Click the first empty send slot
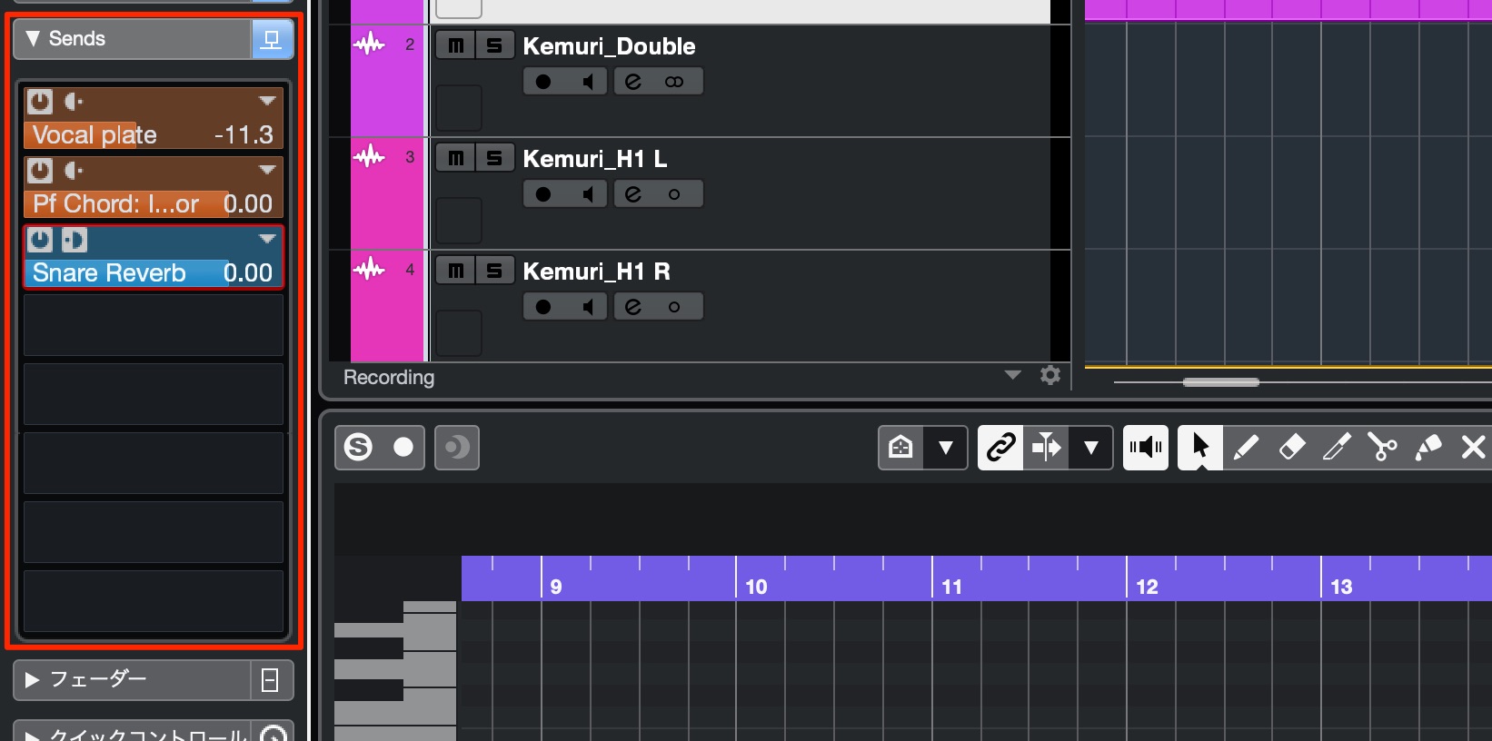This screenshot has width=1492, height=741. point(154,325)
